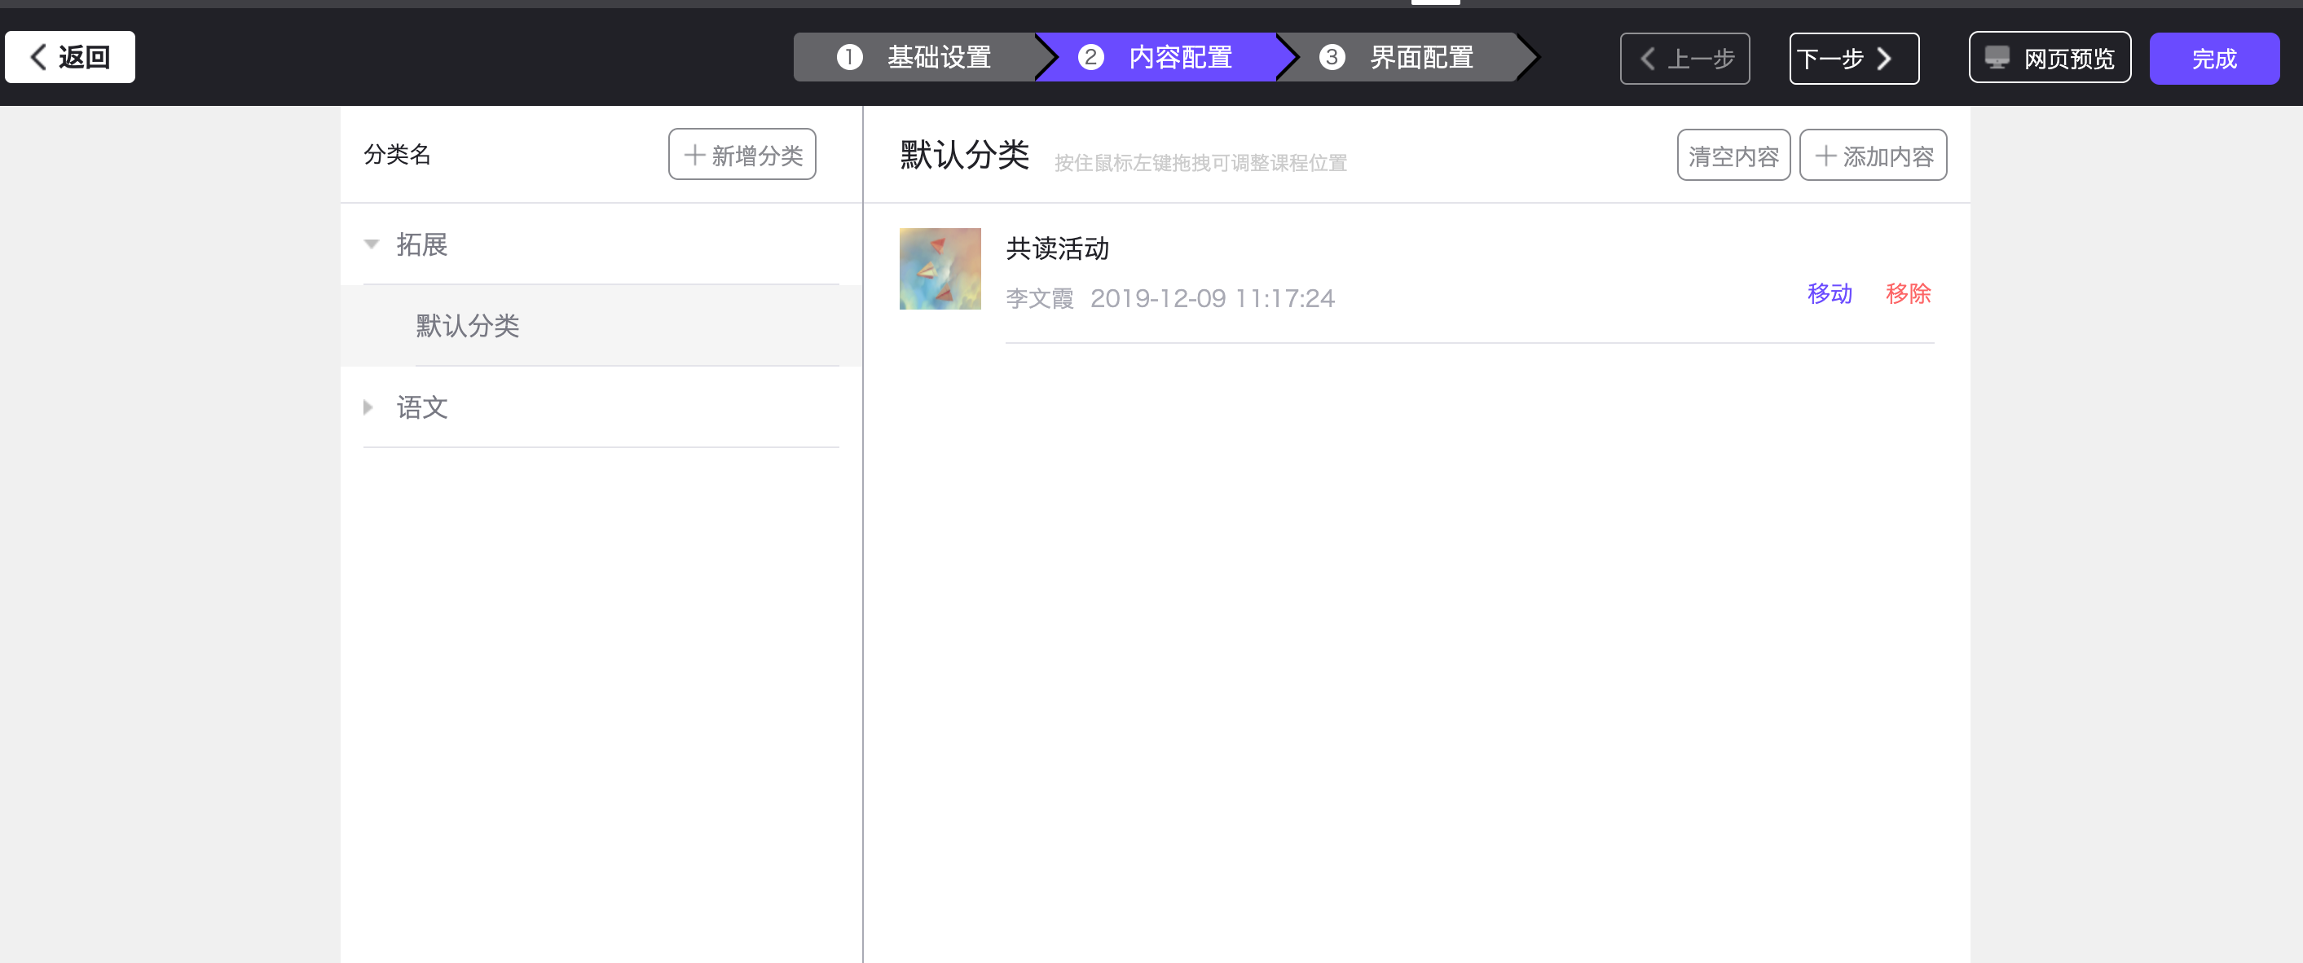Click the blue 移动 link
Viewport: 2303px width, 963px height.
(x=1830, y=293)
